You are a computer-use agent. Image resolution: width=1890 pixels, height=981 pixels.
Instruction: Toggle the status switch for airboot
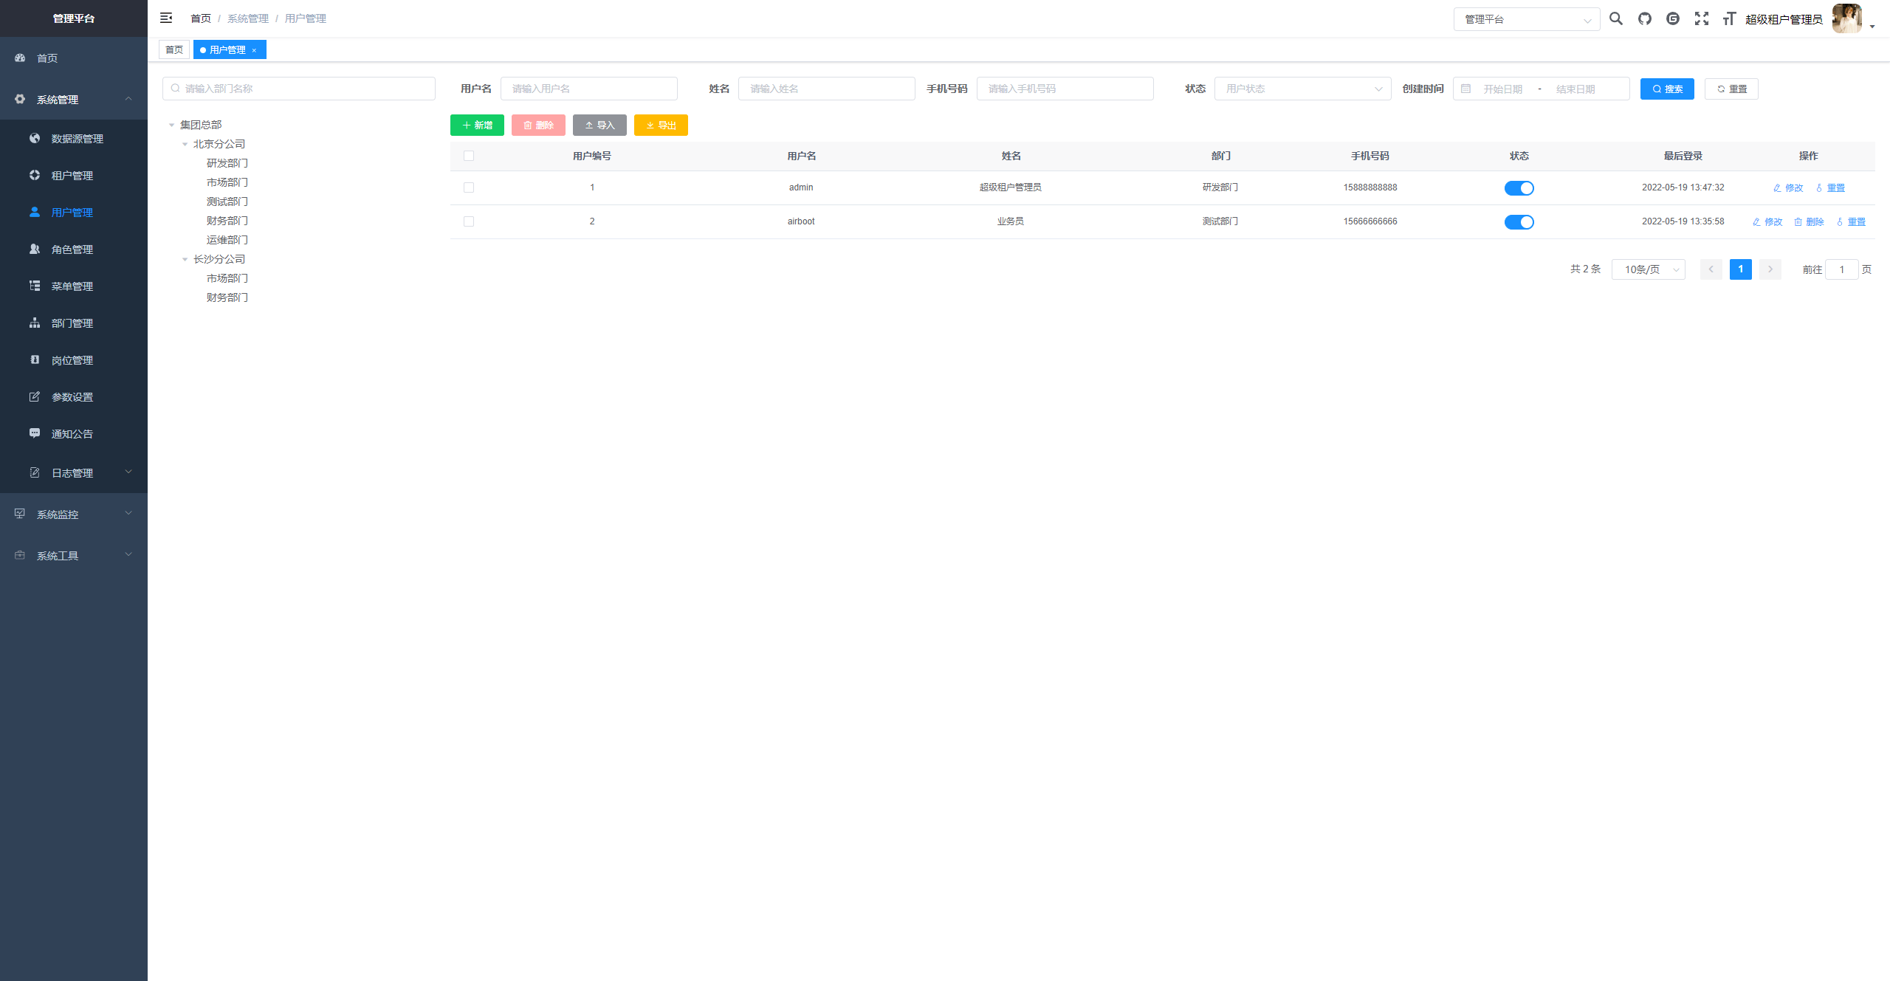(1519, 222)
